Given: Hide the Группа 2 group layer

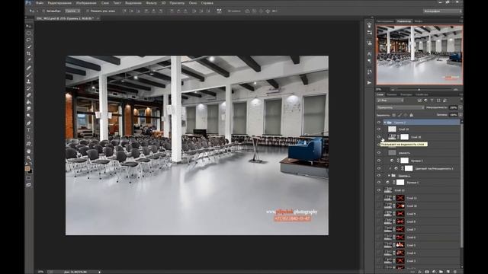Looking at the screenshot, I should click(379, 123).
